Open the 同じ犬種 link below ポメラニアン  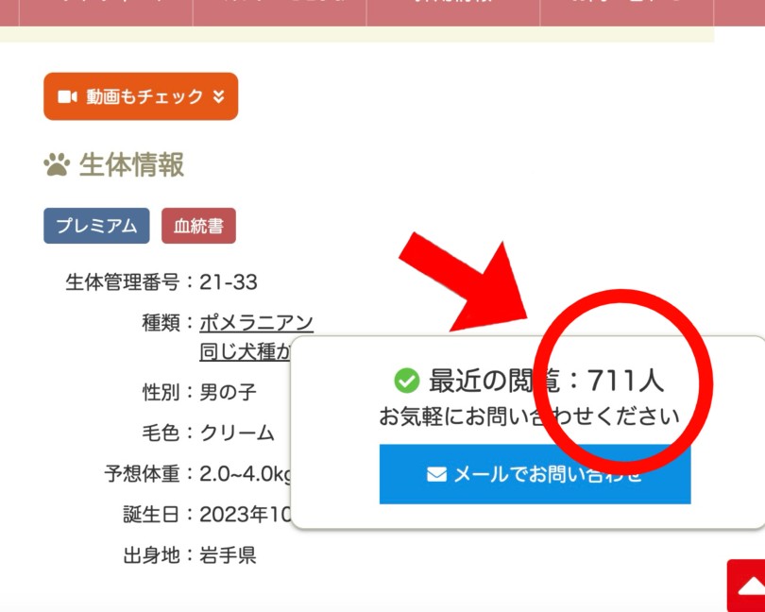tap(244, 352)
